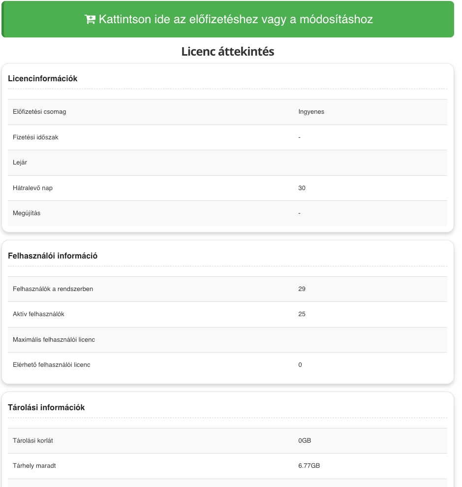
Task: Select the Maximális felhasználói licenc row
Action: [227, 339]
